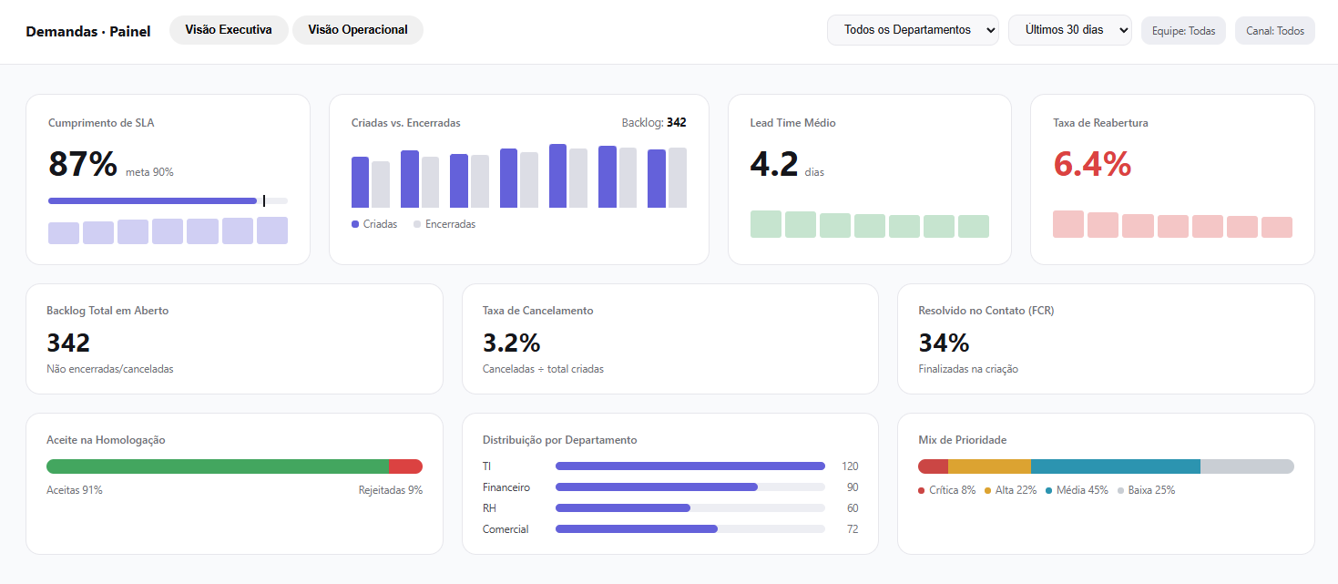Click the green accepted segment of homologation bar

pos(218,466)
